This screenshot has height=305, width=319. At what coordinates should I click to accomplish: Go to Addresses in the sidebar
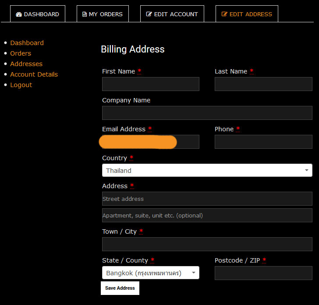pos(26,64)
